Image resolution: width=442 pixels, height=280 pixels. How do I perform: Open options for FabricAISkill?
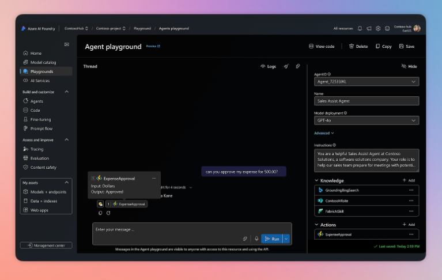pos(411,211)
